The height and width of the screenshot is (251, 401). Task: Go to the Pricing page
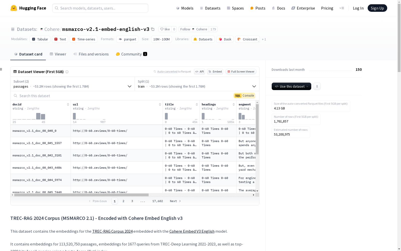tap(327, 8)
